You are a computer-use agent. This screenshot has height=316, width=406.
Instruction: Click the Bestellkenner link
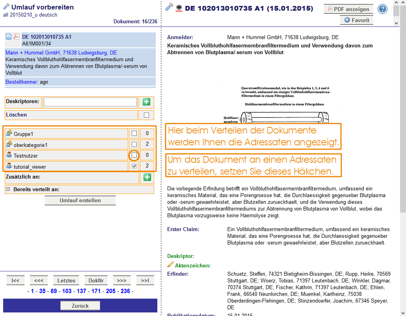click(x=22, y=82)
